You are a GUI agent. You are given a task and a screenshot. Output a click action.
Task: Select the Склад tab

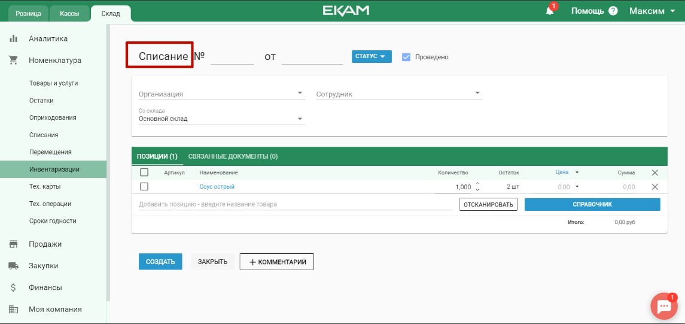point(111,14)
